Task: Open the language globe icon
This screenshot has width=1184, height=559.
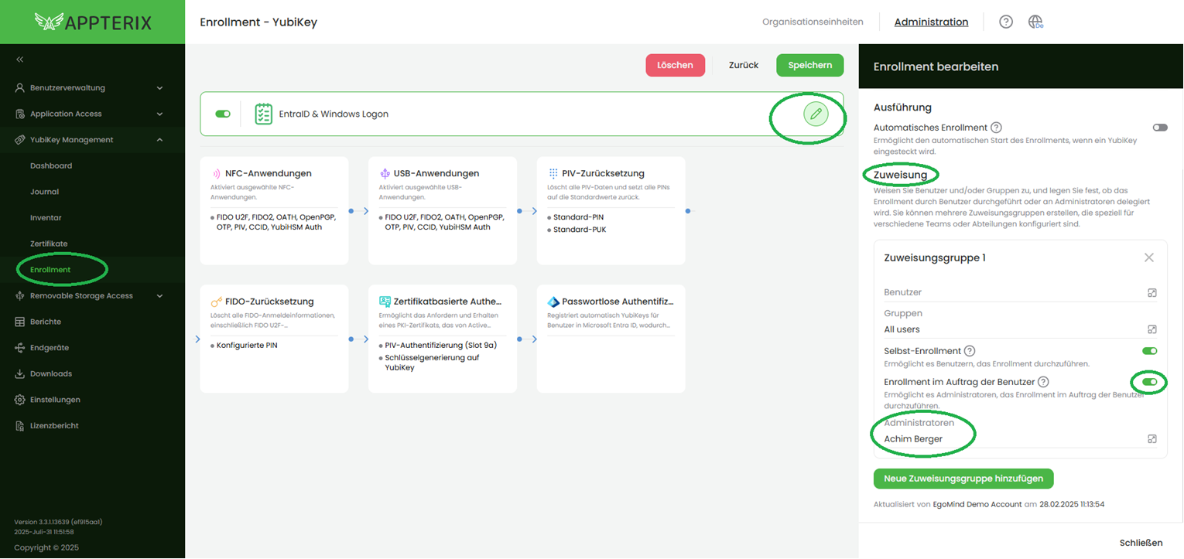Action: 1035,22
